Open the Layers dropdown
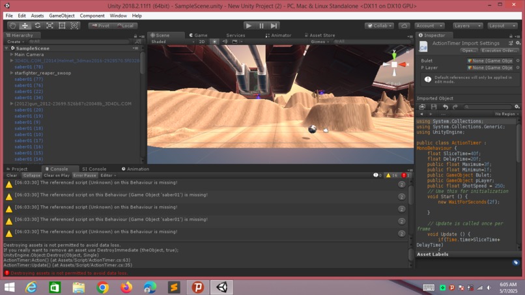This screenshot has height=295, width=525. tap(468, 25)
